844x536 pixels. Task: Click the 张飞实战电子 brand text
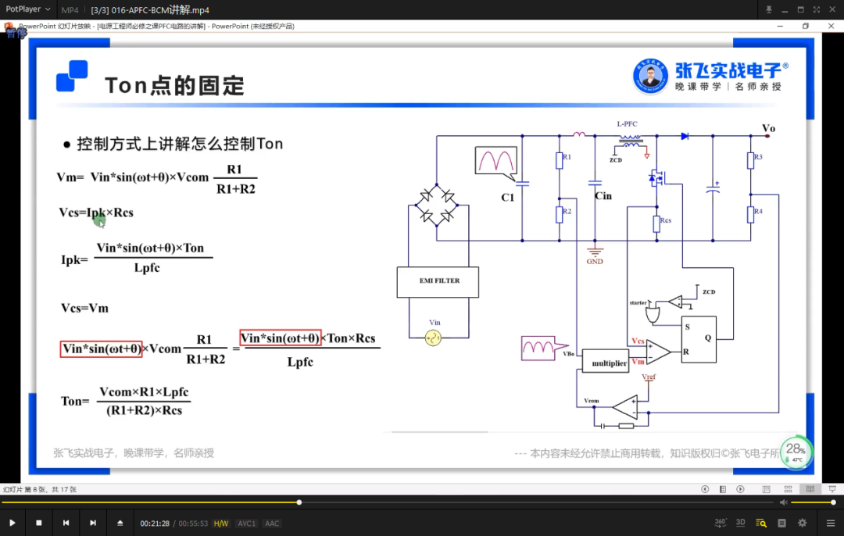[x=728, y=70]
